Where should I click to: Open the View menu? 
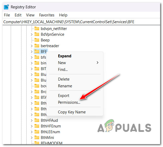30,15
